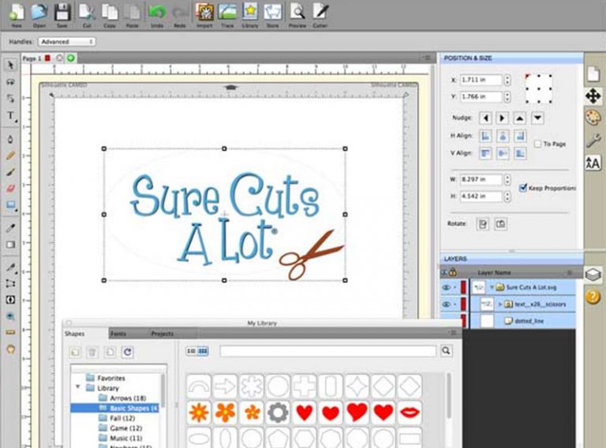This screenshot has width=606, height=448.
Task: Select the Text tool in left toolbar
Action: tap(11, 116)
